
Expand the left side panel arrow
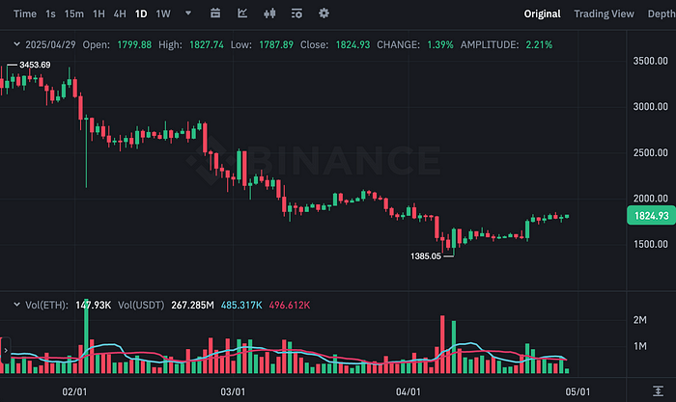5,350
